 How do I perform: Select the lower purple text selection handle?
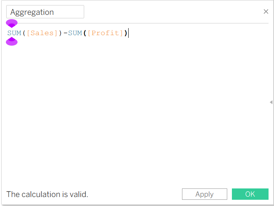pyautogui.click(x=12, y=41)
